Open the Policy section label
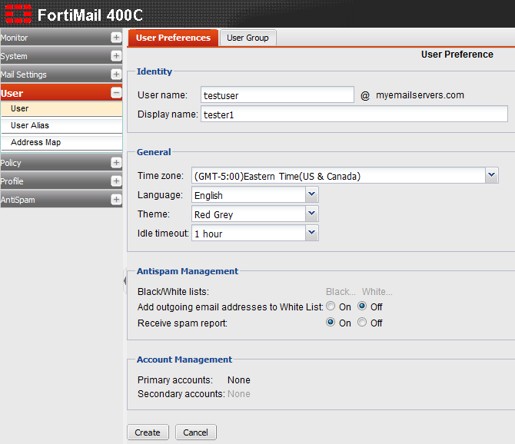Image resolution: width=515 pixels, height=444 pixels. 11,163
